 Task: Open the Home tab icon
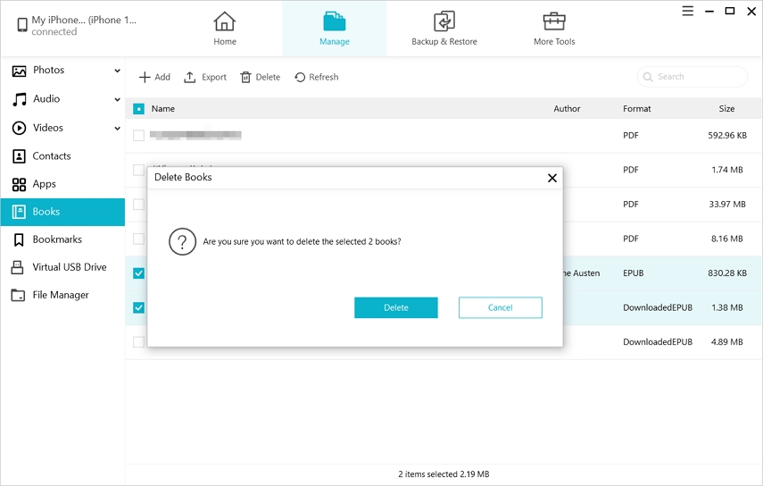225,21
